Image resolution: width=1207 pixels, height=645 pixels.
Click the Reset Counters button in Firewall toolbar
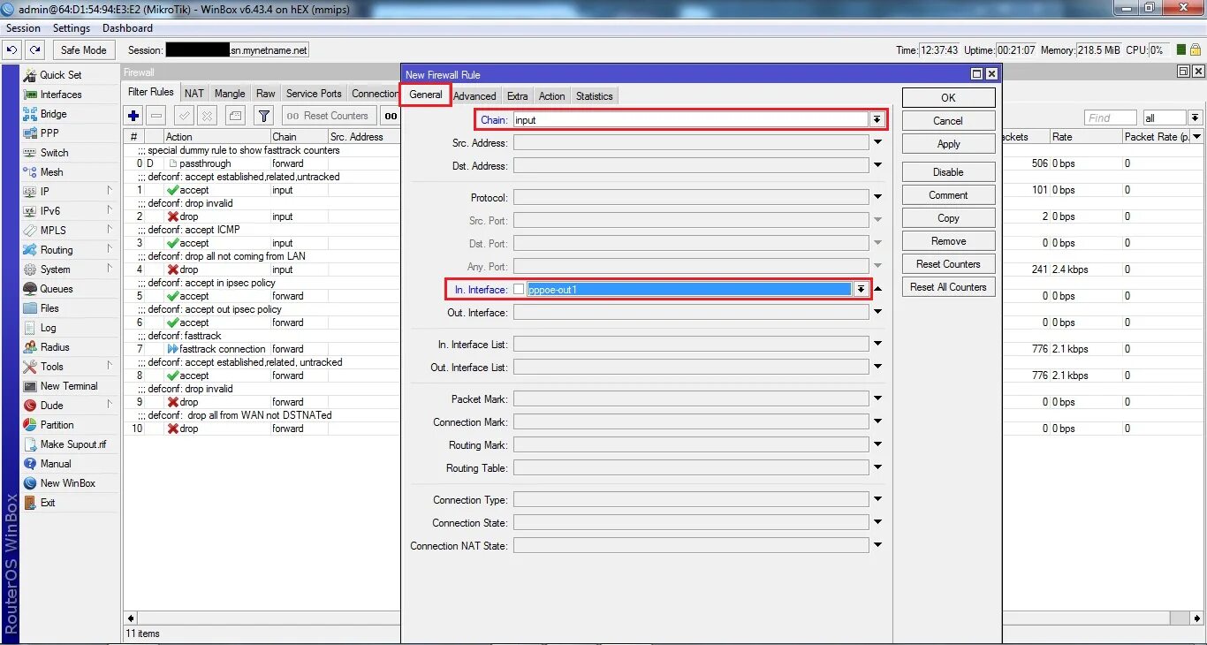pos(328,116)
